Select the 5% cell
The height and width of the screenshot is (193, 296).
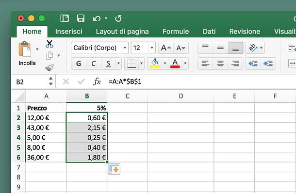point(87,108)
